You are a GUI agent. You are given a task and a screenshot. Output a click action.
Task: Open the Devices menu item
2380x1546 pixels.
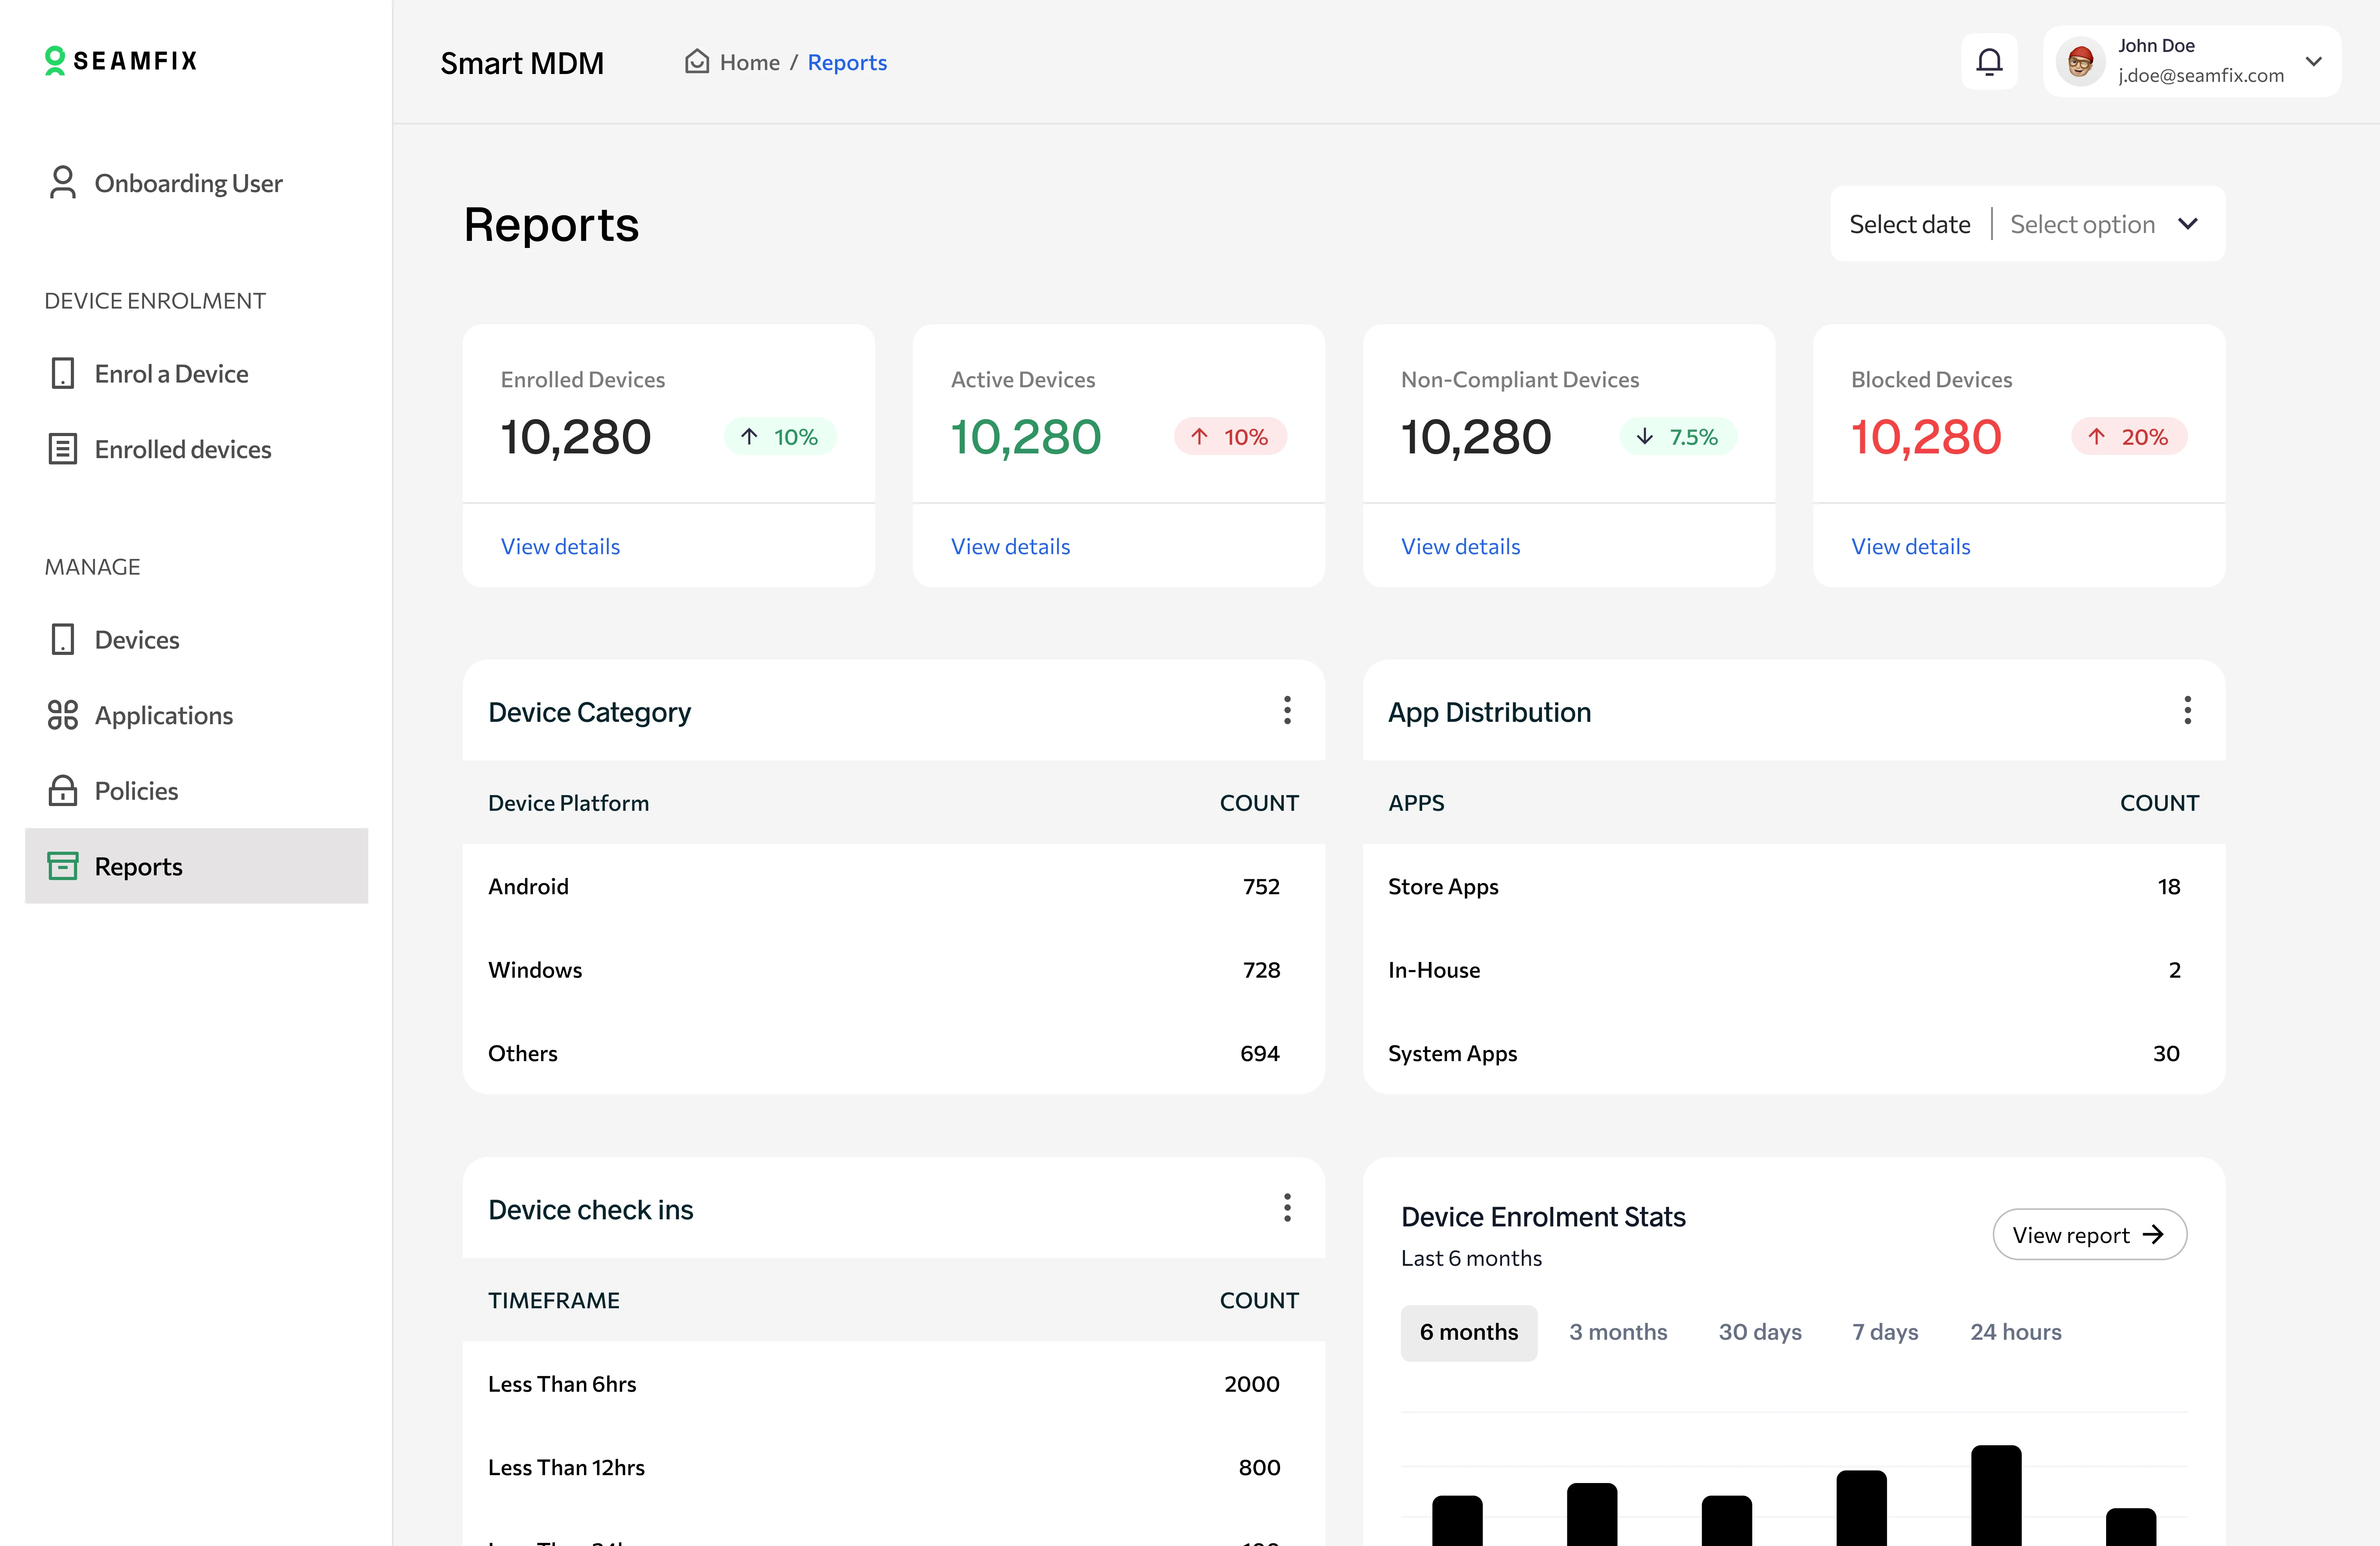pyautogui.click(x=137, y=640)
